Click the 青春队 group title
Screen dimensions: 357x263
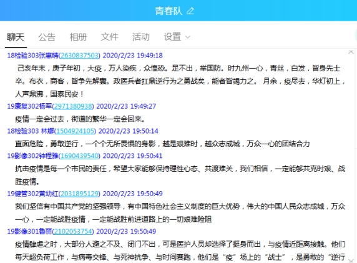coord(169,11)
